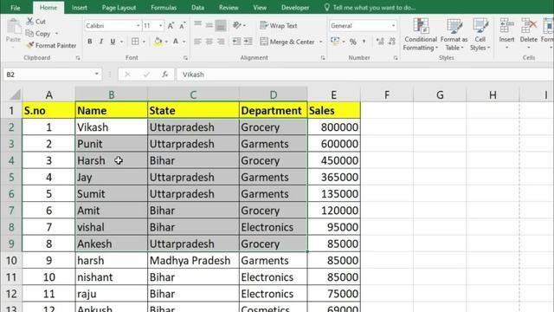
Task: Align text right
Action: click(x=221, y=42)
